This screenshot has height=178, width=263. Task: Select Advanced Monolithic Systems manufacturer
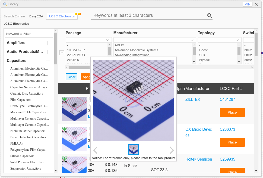(x=136, y=50)
